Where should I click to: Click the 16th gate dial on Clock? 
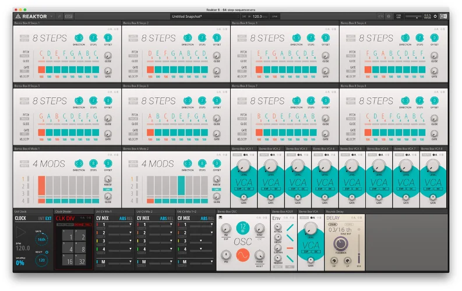[x=41, y=240]
